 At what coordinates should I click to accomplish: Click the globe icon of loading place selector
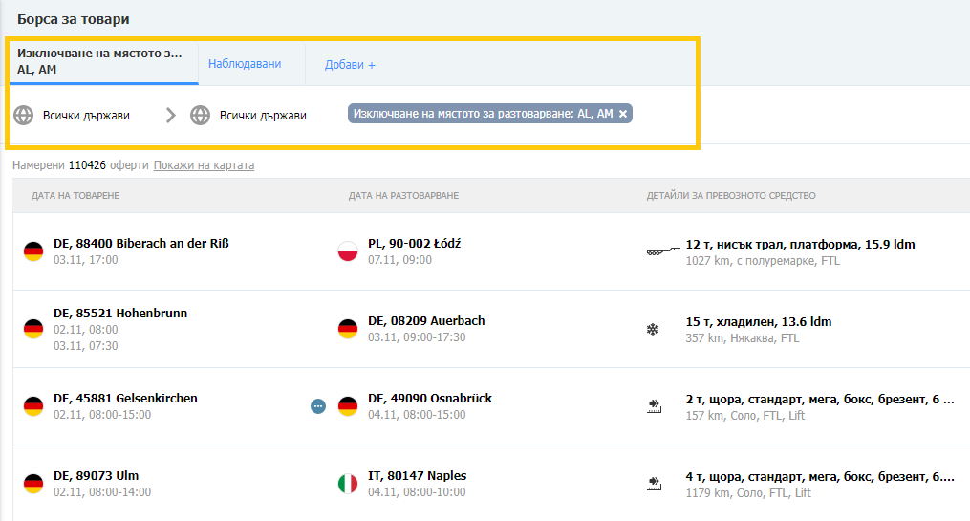(24, 115)
